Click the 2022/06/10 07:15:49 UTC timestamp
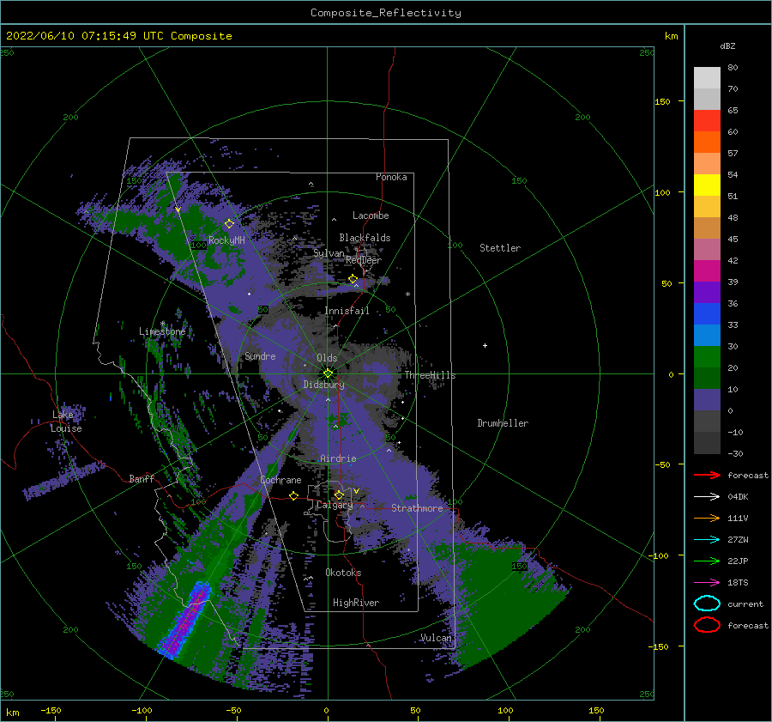The height and width of the screenshot is (722, 772). click(86, 36)
